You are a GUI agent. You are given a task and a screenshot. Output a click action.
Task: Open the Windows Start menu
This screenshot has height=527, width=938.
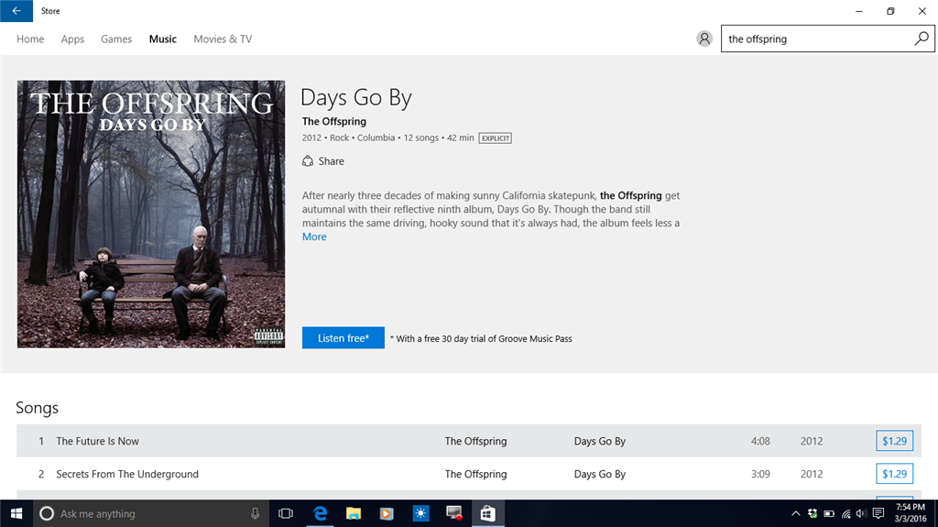(16, 513)
